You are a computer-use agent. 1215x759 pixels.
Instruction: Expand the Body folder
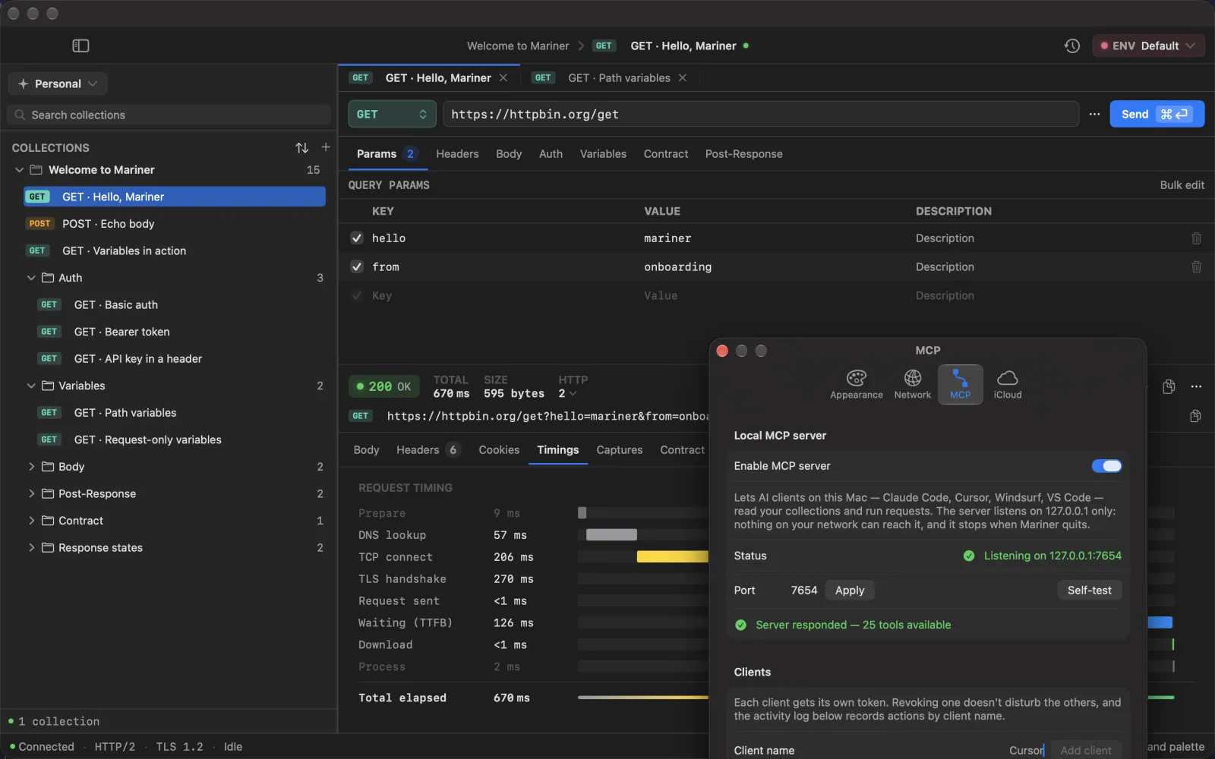31,467
